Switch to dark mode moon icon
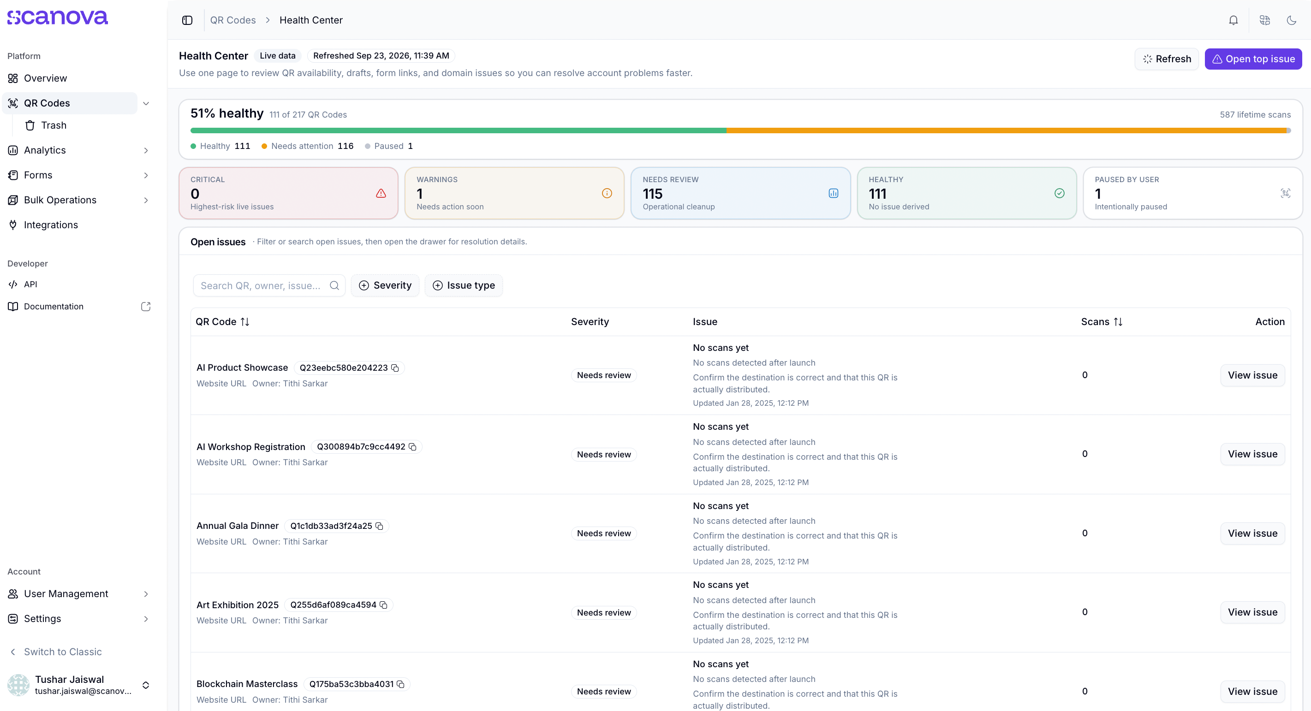The height and width of the screenshot is (711, 1311). pos(1291,20)
